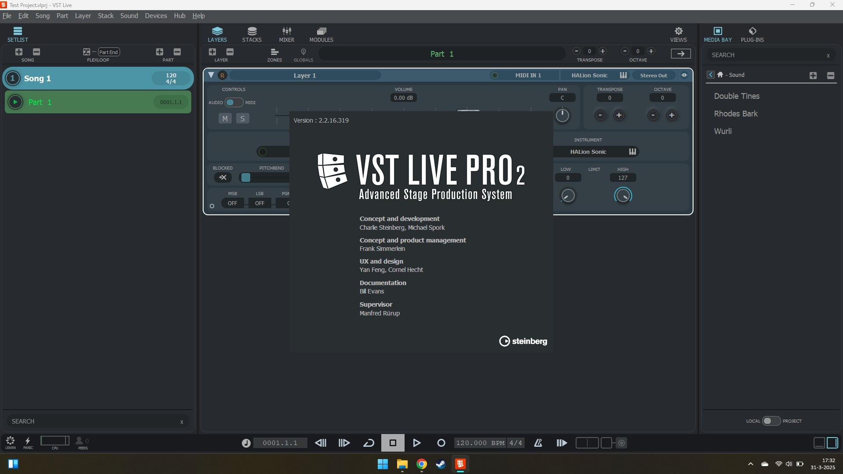The width and height of the screenshot is (843, 474).
Task: Toggle the loop cycle button
Action: pos(369,443)
